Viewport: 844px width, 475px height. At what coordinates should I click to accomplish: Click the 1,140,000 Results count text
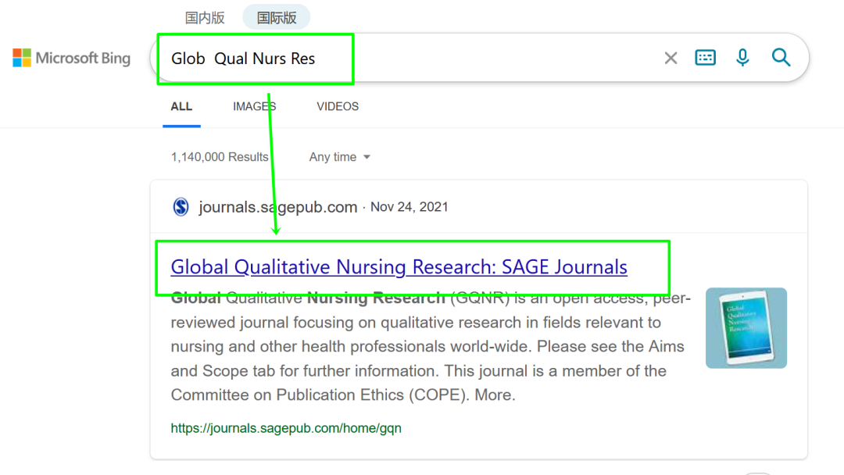pos(220,157)
